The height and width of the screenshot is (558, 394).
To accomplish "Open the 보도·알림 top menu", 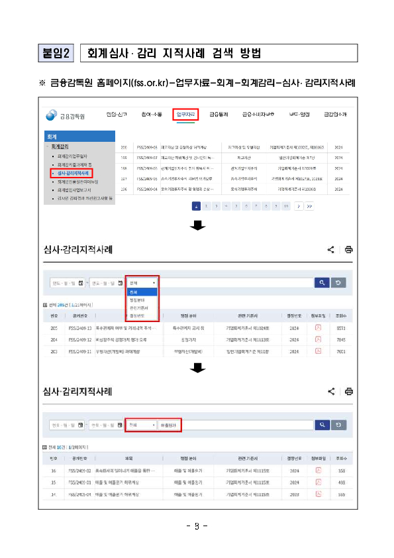I will tap(299, 114).
